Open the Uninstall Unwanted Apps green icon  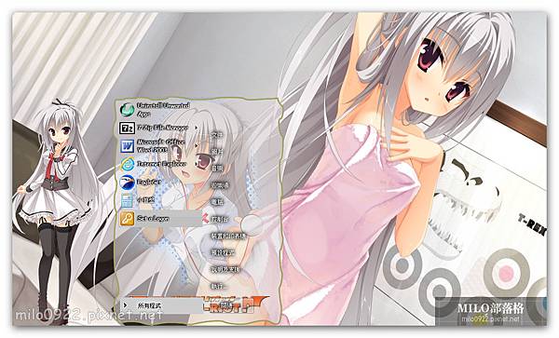tap(127, 110)
